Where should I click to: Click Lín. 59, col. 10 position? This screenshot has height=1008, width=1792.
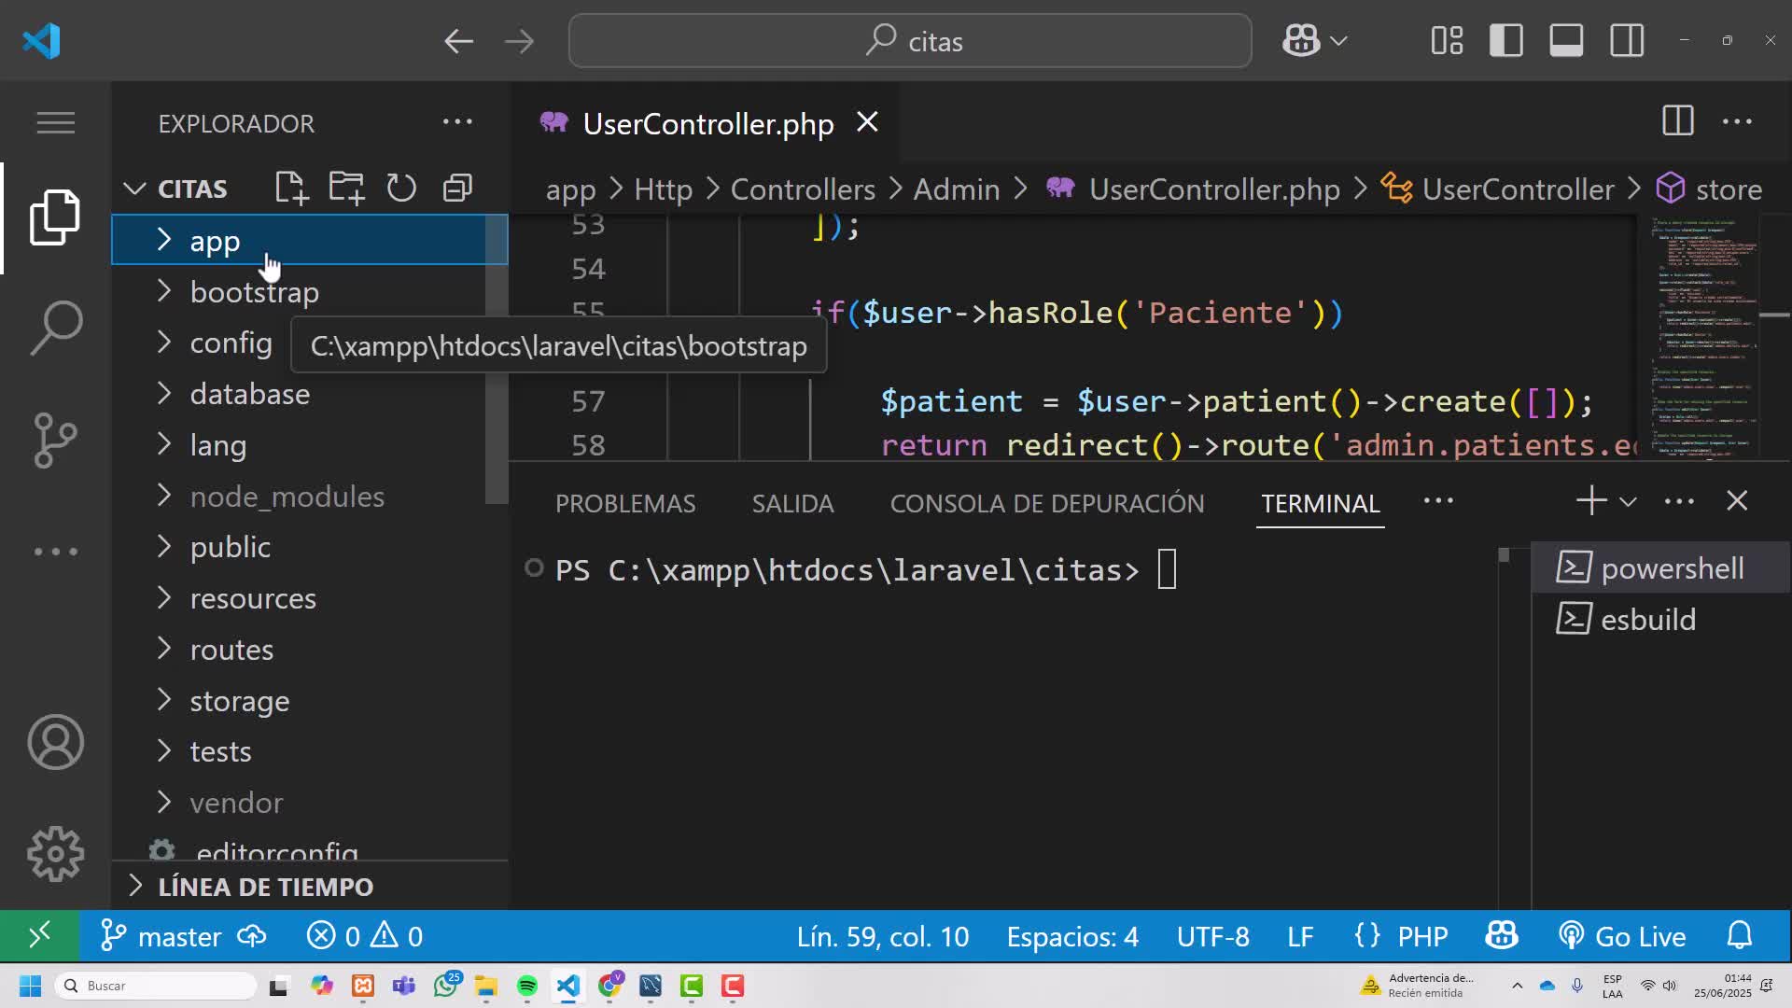coord(883,935)
